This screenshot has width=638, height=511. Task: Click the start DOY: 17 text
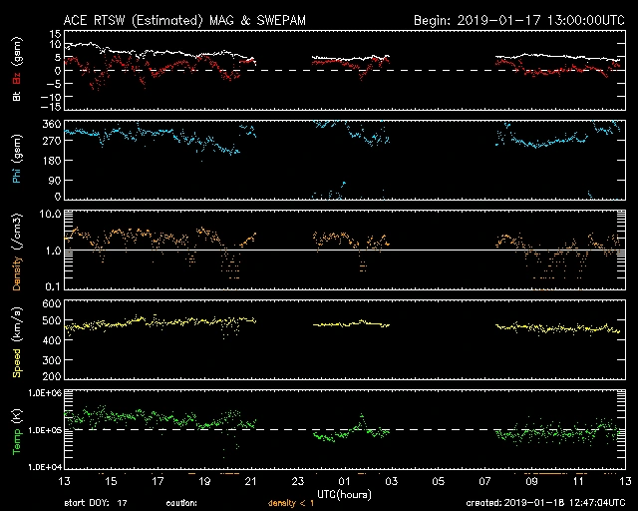[95, 503]
